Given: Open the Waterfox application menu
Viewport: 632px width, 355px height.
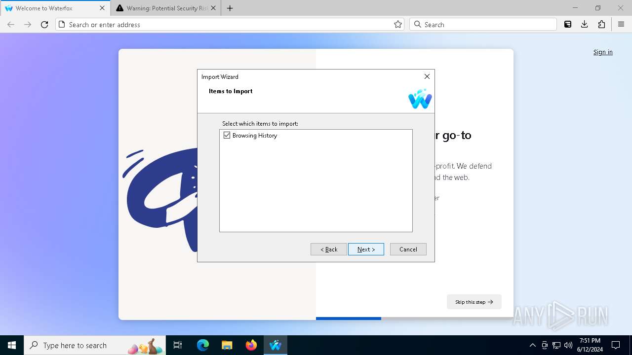Looking at the screenshot, I should 621,25.
